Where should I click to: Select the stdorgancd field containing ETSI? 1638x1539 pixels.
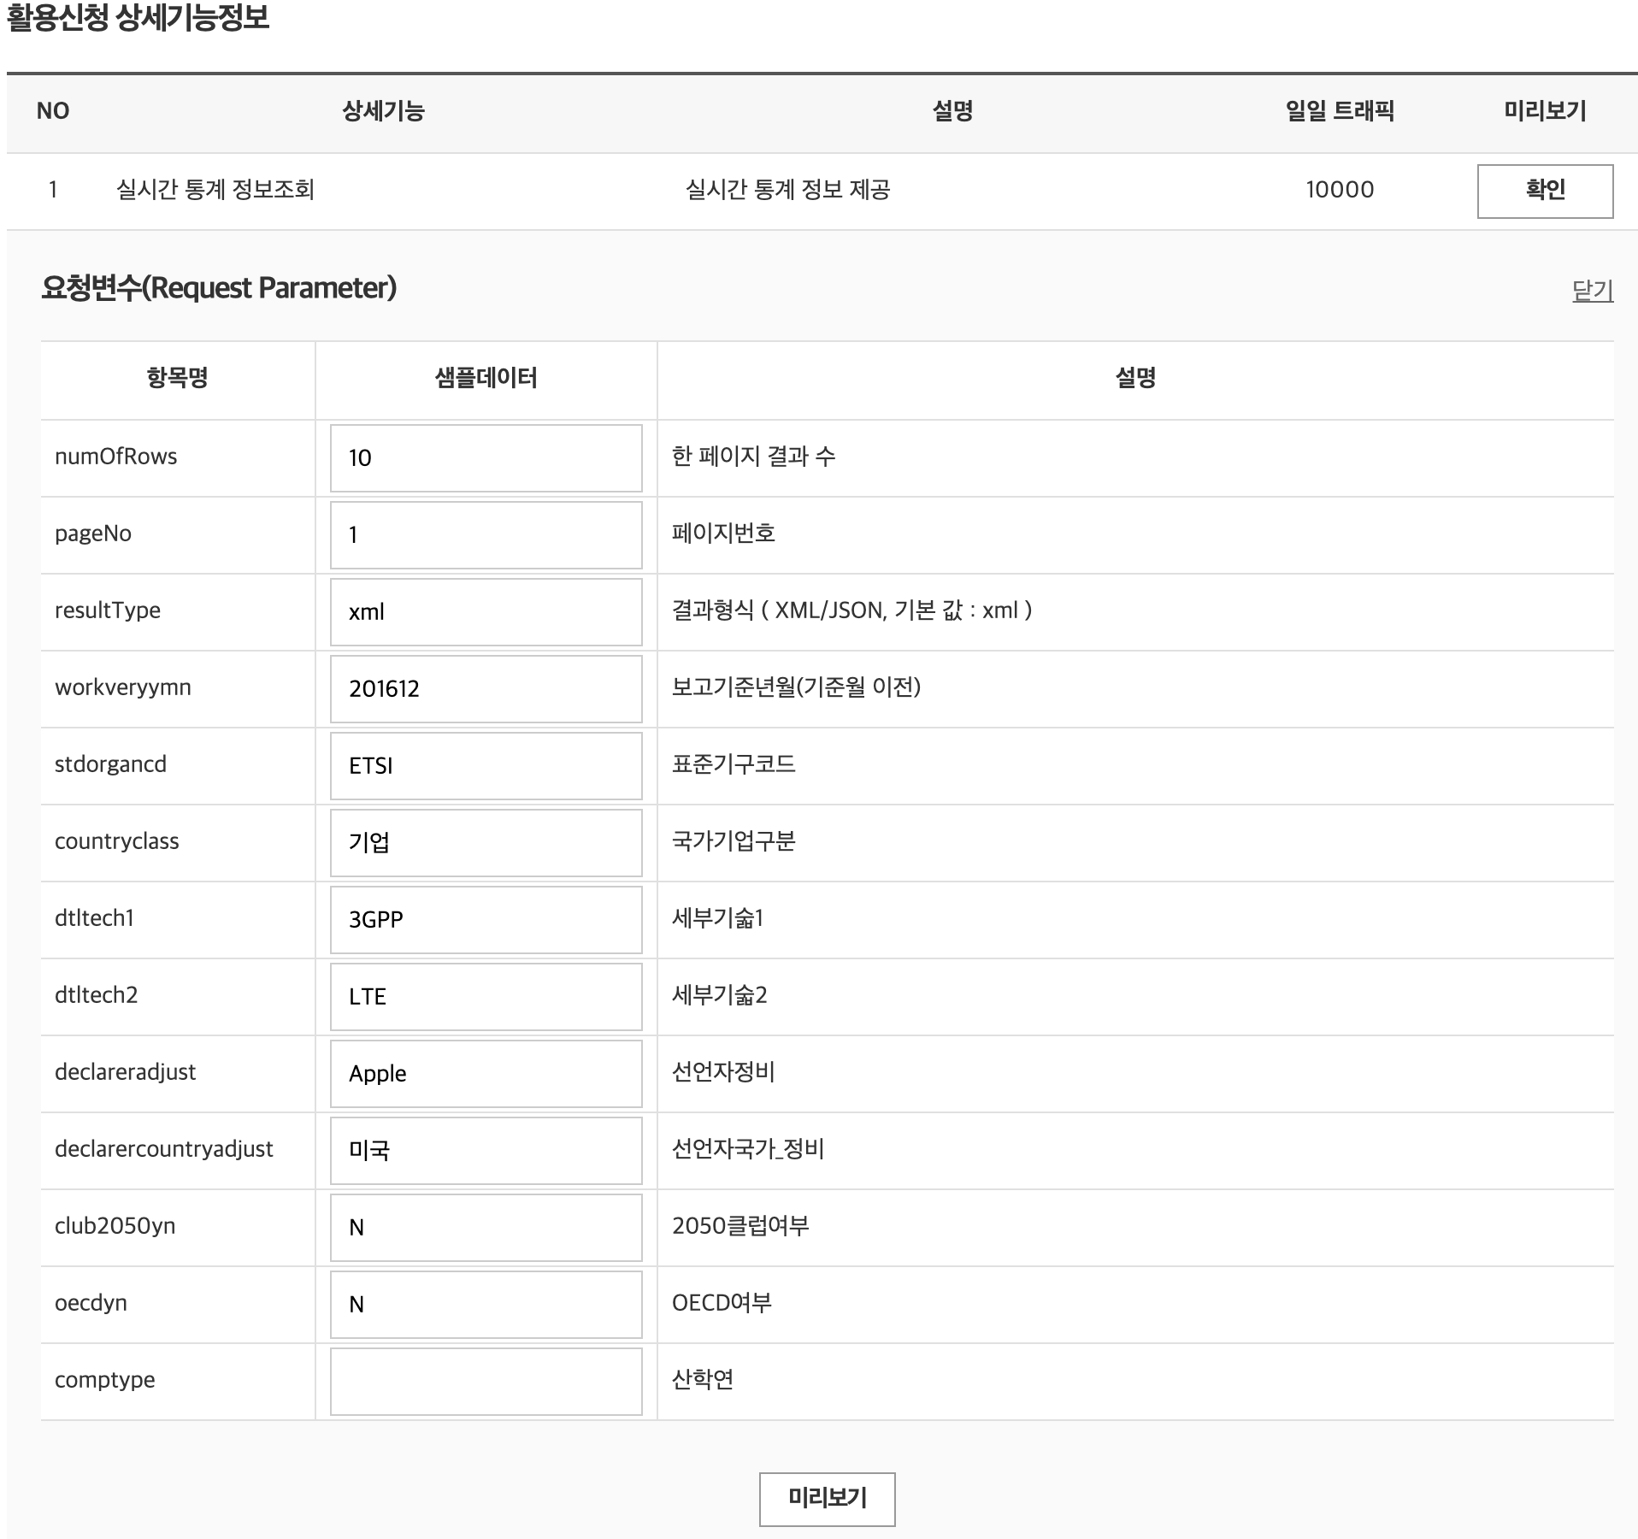click(484, 765)
